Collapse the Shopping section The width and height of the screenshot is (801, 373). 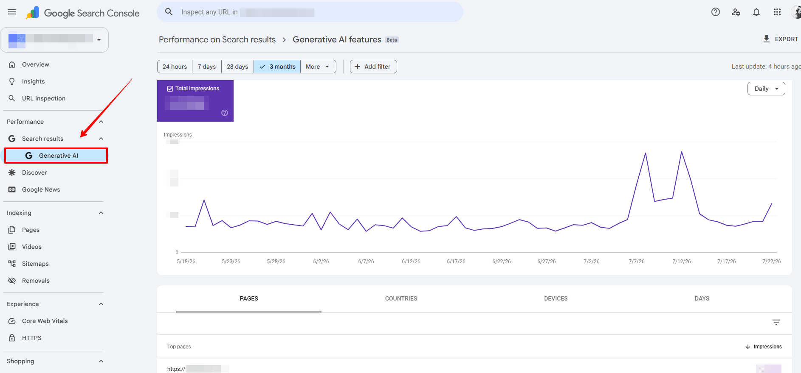coord(101,361)
